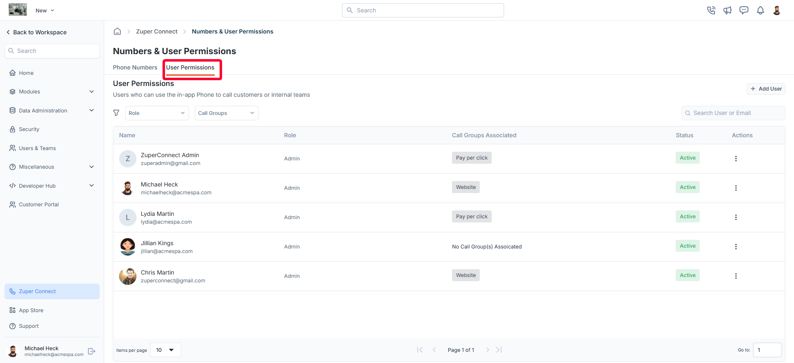The height and width of the screenshot is (363, 794).
Task: Select the User Permissions tab
Action: coord(190,67)
